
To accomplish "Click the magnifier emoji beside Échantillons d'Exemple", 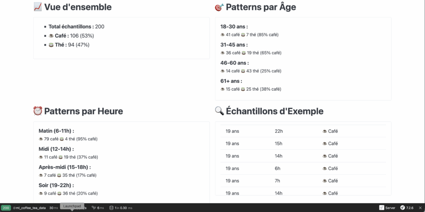I will click(x=219, y=111).
